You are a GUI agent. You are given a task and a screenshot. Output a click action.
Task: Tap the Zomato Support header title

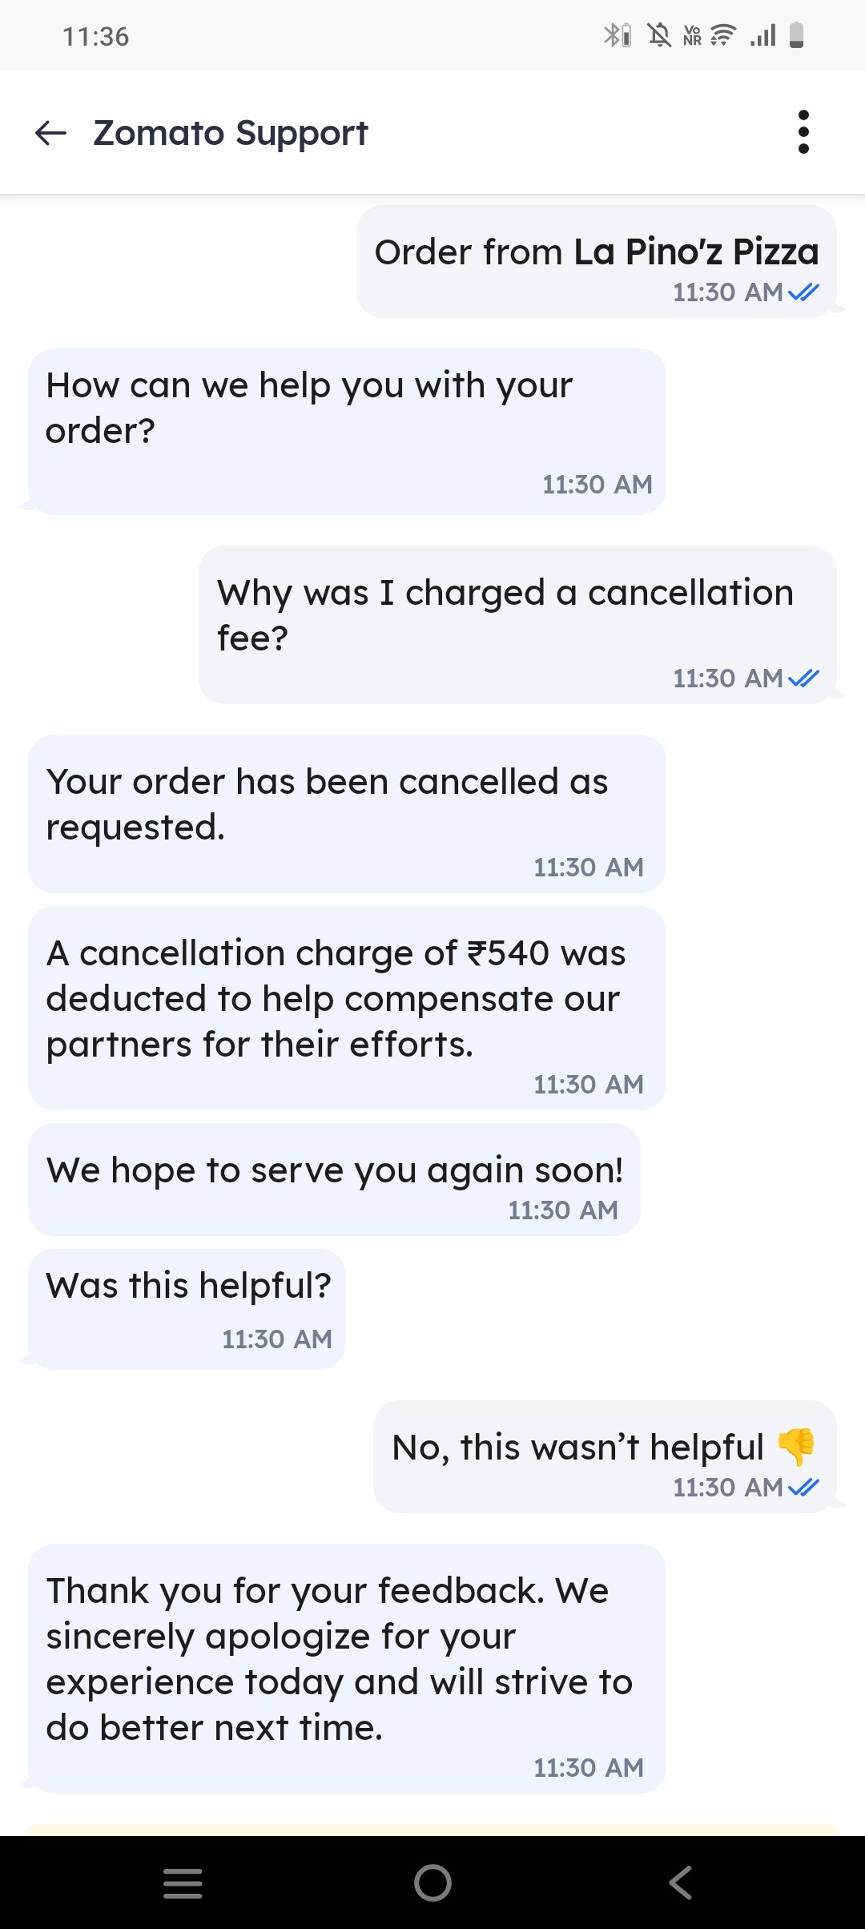pos(231,133)
